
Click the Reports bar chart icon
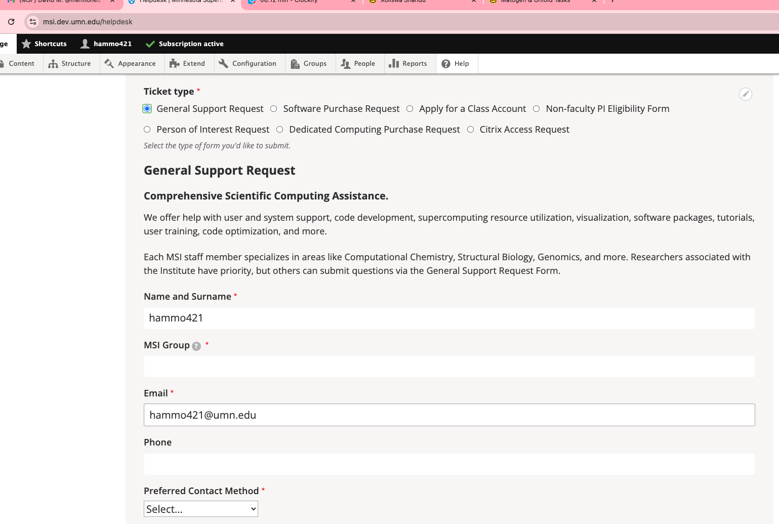pyautogui.click(x=394, y=64)
